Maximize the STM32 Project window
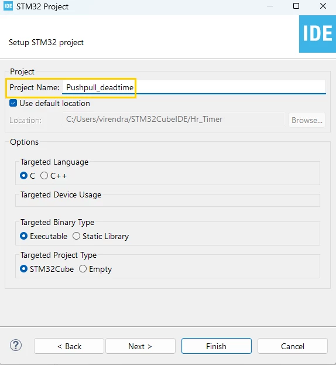 click(296, 6)
